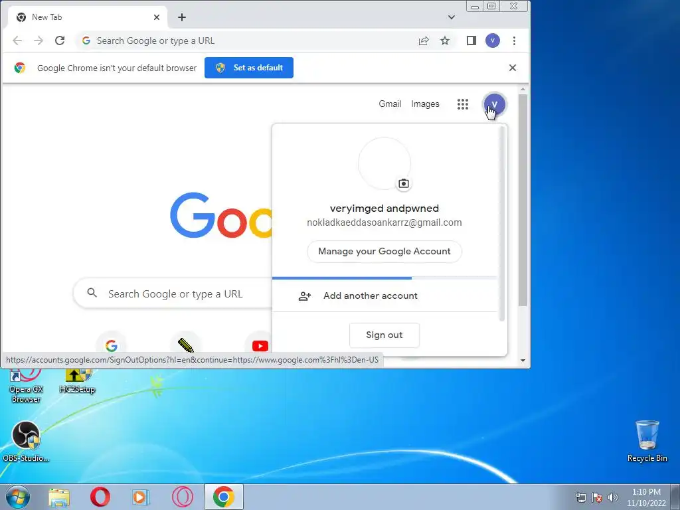Click the page vertical scrollbar thumb
The image size is (680, 510).
pos(523,199)
